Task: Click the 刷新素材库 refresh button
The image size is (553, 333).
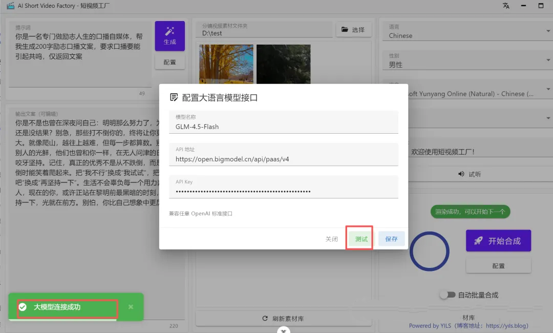Action: [x=283, y=319]
